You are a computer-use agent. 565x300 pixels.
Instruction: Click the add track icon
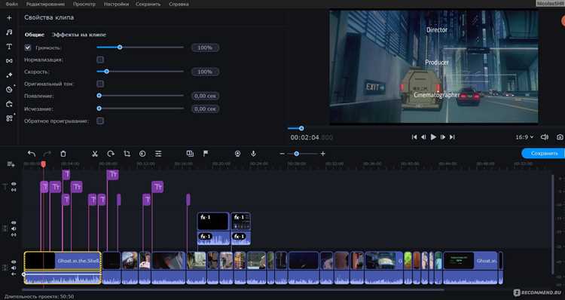pos(11,164)
